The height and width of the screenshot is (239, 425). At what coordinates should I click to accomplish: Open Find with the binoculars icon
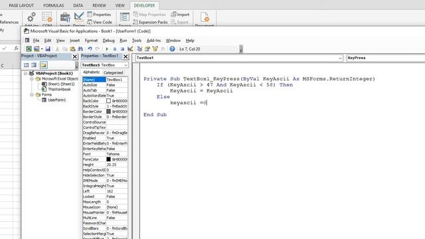click(x=80, y=48)
